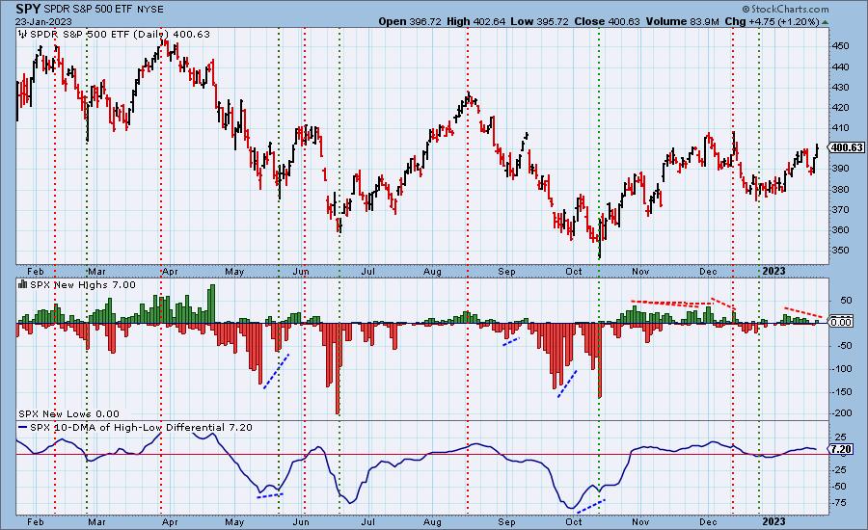The width and height of the screenshot is (868, 530).
Task: Click the StockCharts.com copyright mark
Action: click(x=785, y=9)
